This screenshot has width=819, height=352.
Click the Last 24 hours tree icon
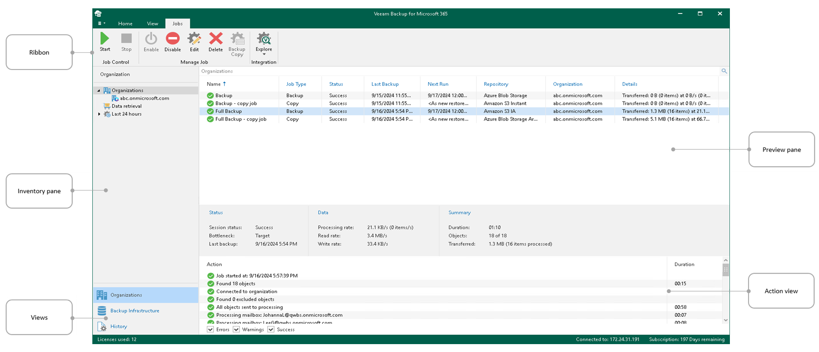coord(107,114)
